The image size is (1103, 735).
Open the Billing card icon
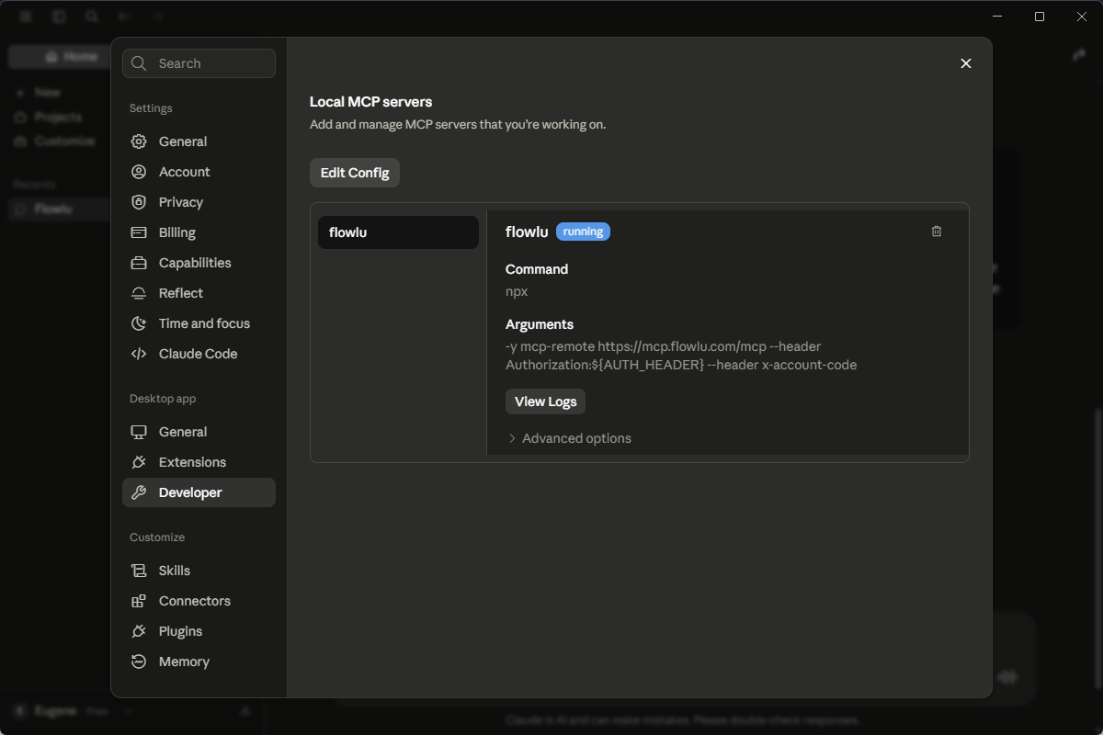click(139, 232)
